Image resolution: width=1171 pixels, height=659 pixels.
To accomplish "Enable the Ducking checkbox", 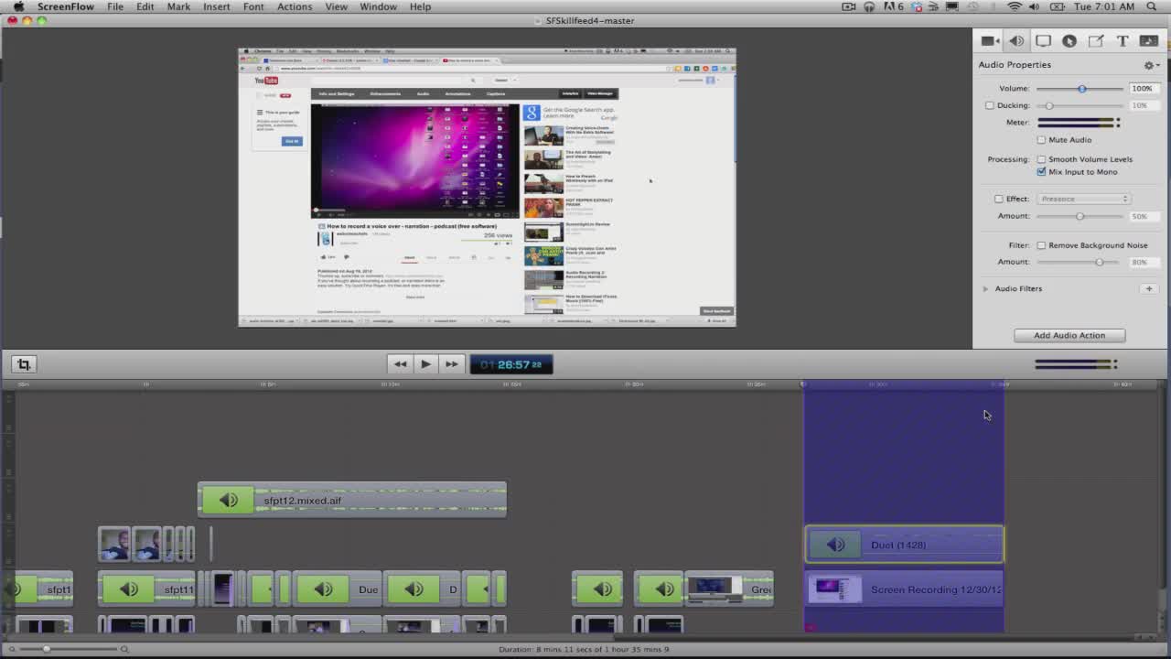I will tap(989, 105).
